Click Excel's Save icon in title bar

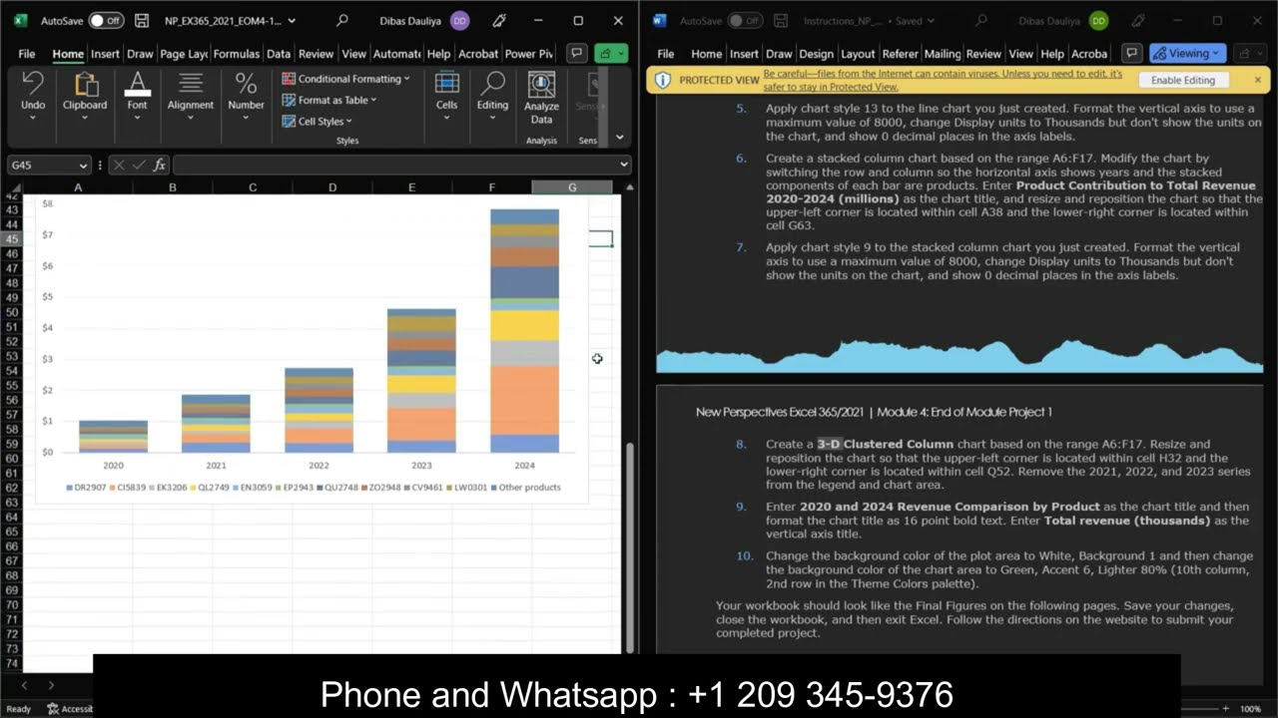point(142,20)
